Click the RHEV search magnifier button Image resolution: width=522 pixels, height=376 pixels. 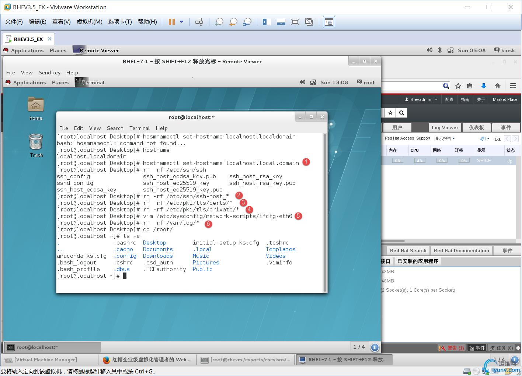click(x=401, y=113)
